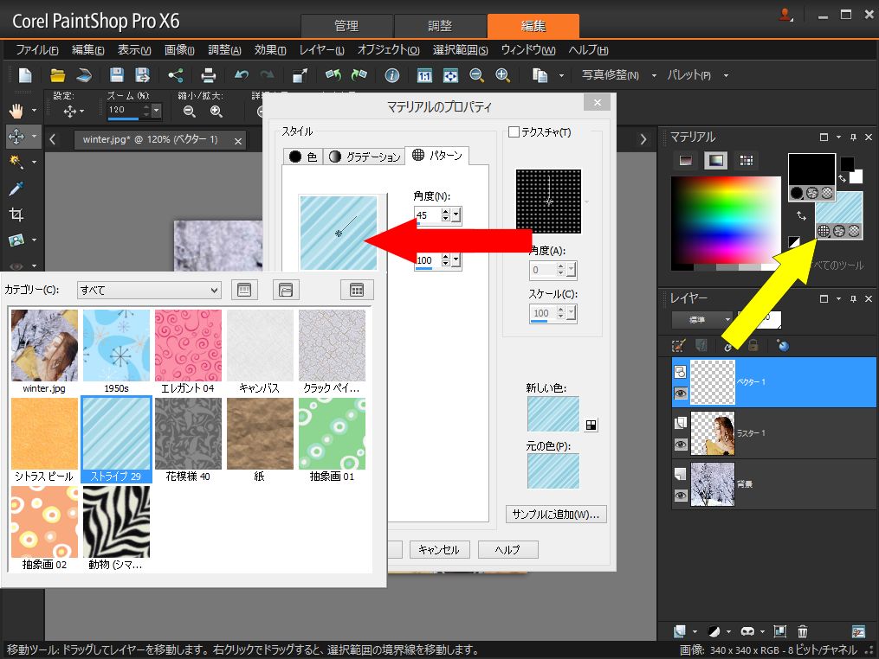This screenshot has height=659, width=879.
Task: Select the Magic Wand tool
Action: [x=16, y=162]
